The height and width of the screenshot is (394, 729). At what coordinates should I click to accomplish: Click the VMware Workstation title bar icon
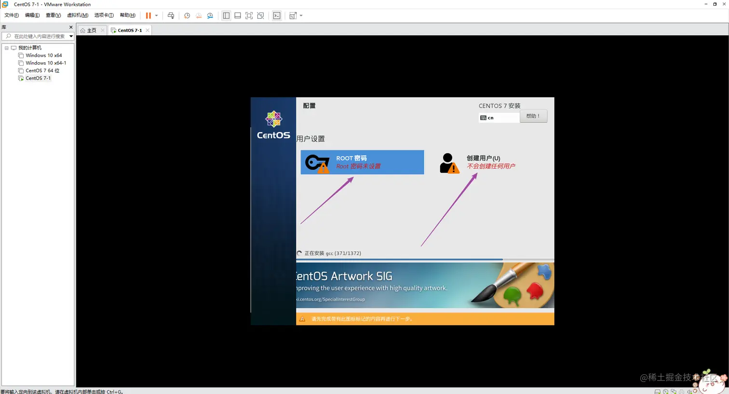coord(5,4)
